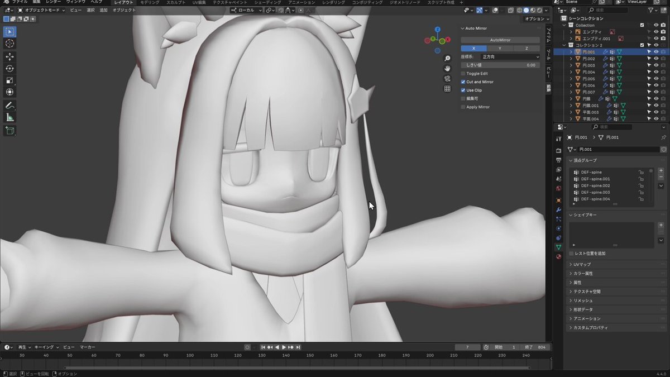This screenshot has width=670, height=377.
Task: Switch to モデリング workspace tab
Action: click(150, 2)
